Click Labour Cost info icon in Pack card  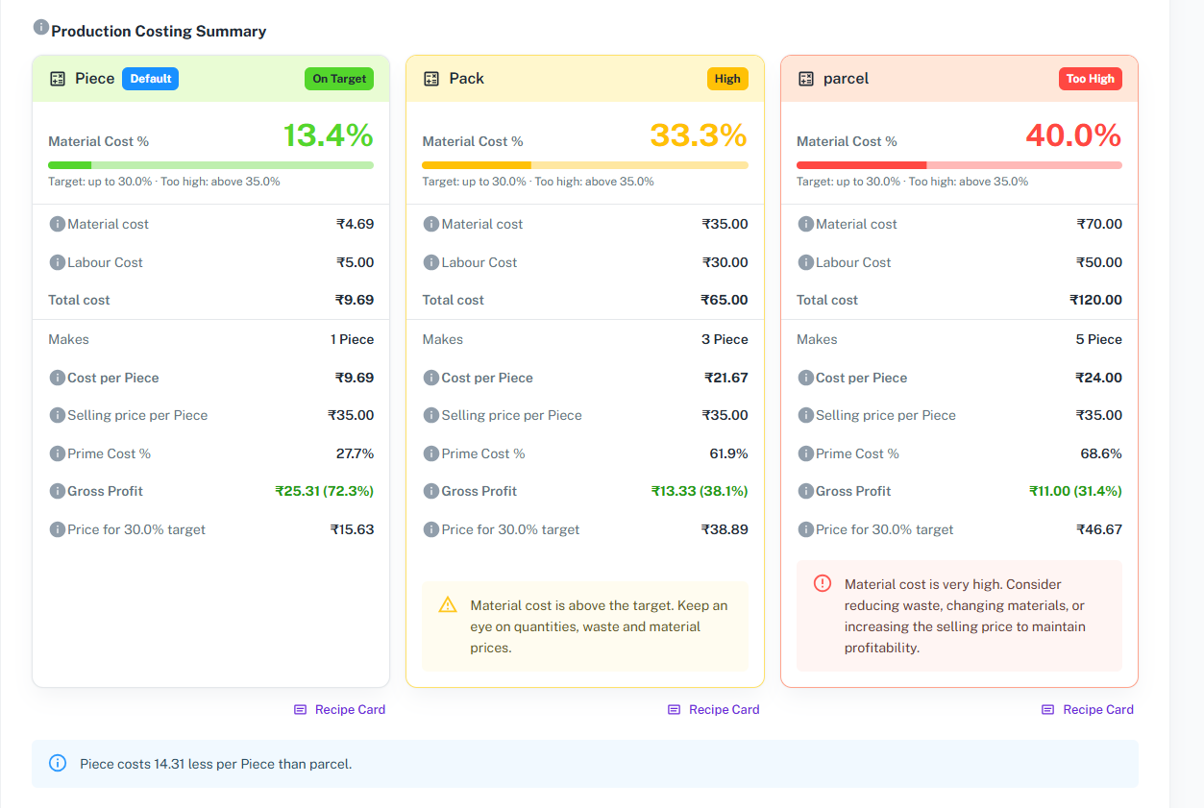[430, 262]
